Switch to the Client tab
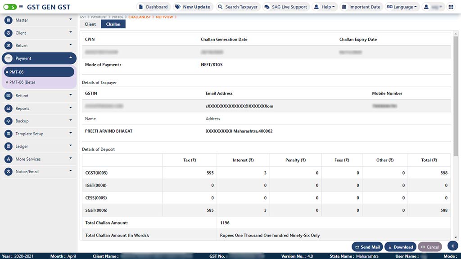This screenshot has height=259, width=461. pos(90,24)
